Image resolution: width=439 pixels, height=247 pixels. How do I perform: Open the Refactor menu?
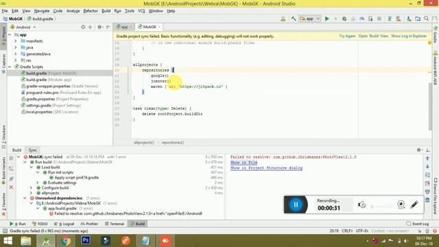point(91,11)
